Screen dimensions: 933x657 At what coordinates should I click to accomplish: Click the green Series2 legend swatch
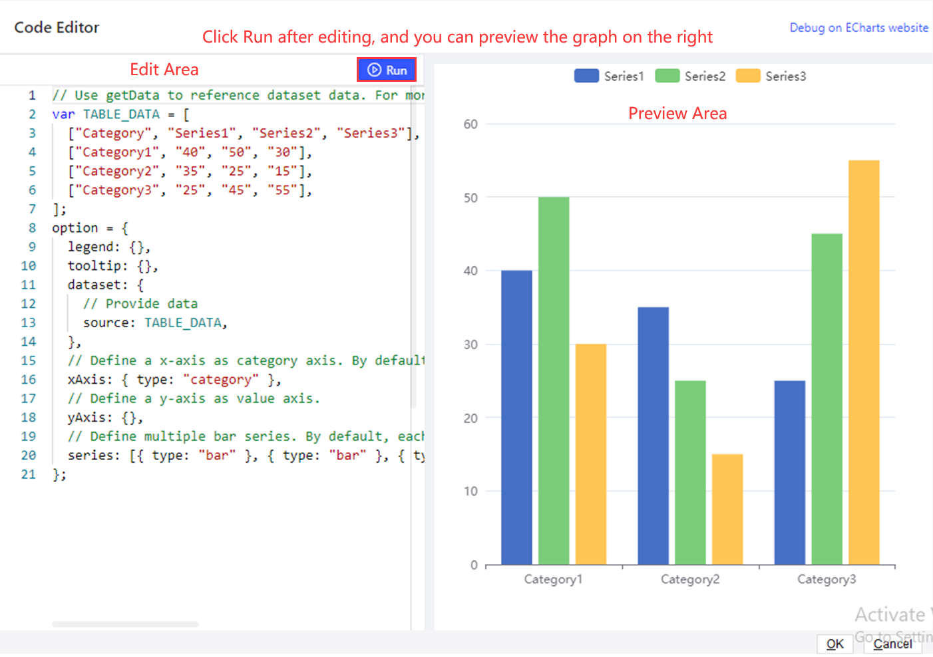tap(667, 76)
